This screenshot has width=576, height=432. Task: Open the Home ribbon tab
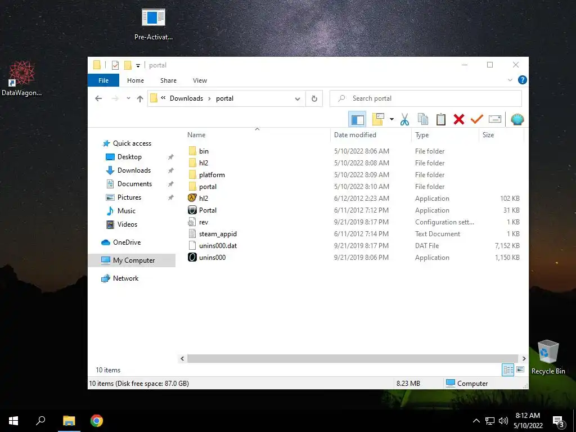click(135, 80)
